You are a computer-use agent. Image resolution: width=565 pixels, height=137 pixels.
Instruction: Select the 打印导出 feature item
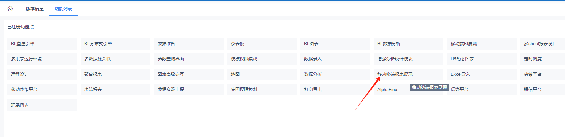[335, 90]
